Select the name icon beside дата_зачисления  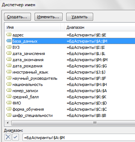coord(9,54)
